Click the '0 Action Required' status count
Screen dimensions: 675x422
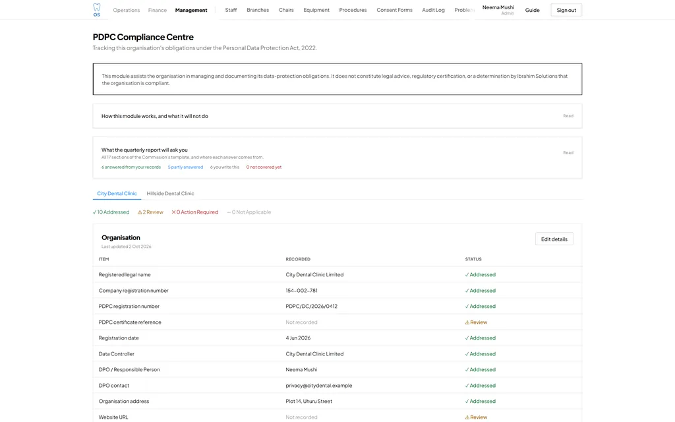coord(194,212)
